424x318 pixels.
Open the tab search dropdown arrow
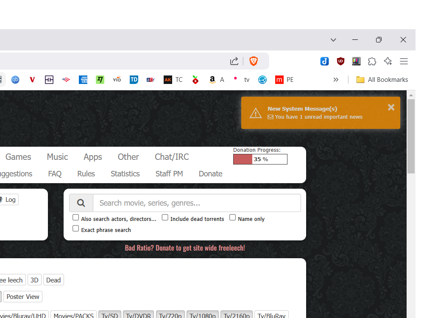tap(333, 40)
